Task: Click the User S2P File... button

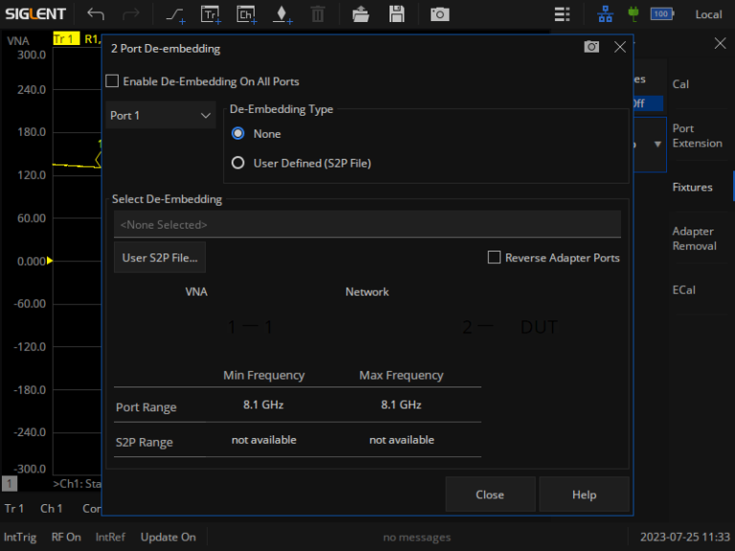Action: (160, 257)
